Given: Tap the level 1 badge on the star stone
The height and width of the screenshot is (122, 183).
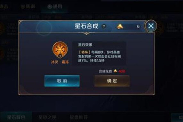Looking at the screenshot, I should pos(60,56).
